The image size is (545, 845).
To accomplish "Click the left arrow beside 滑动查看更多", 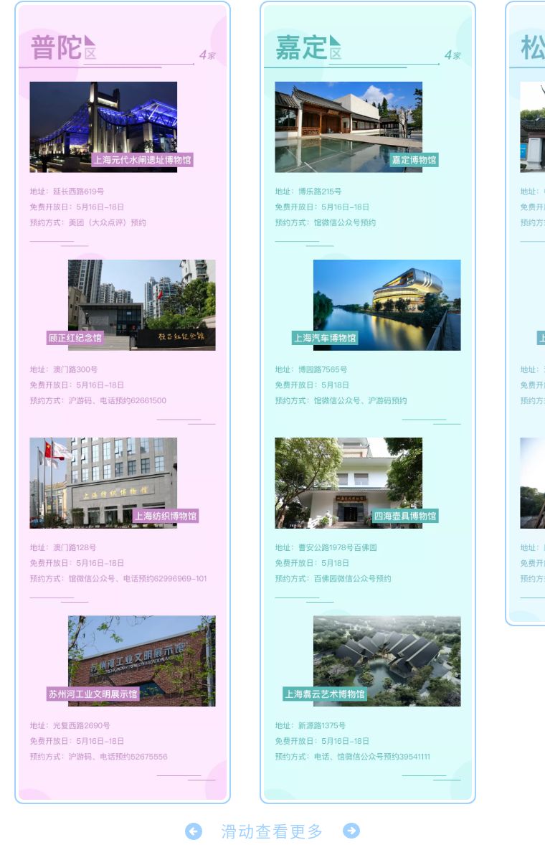I will click(x=194, y=831).
